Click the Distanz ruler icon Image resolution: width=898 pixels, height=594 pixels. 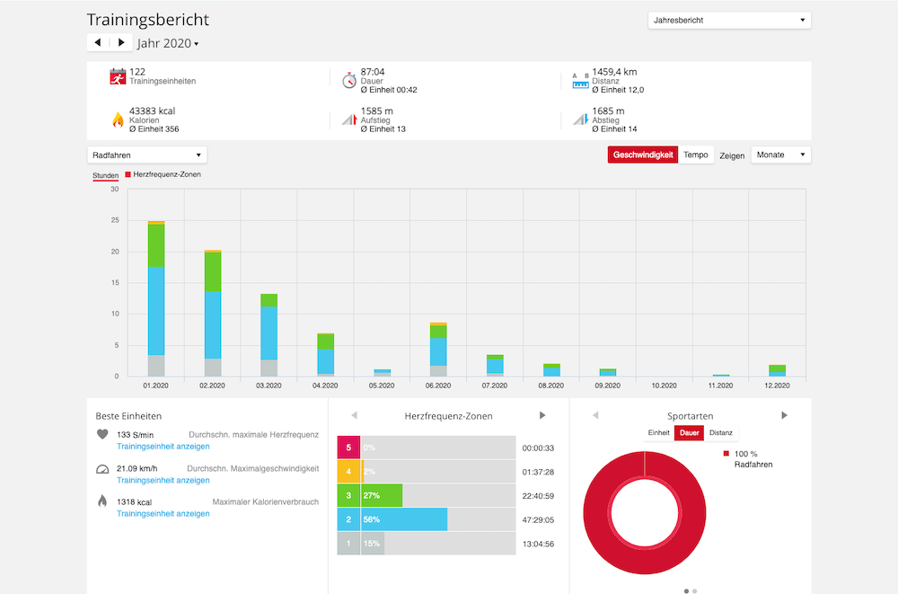pyautogui.click(x=580, y=81)
